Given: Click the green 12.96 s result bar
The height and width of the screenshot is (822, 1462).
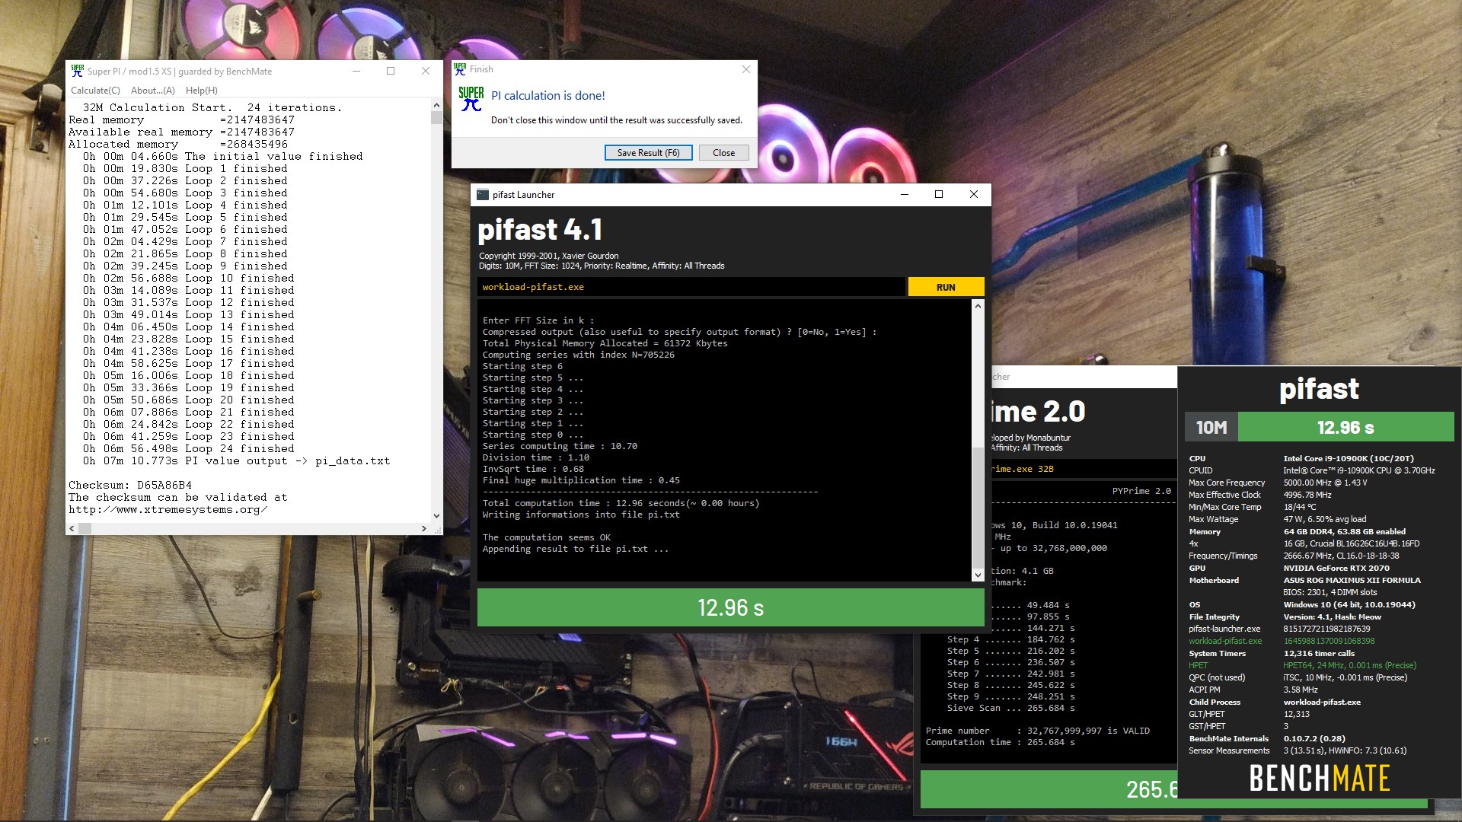Looking at the screenshot, I should pos(730,607).
